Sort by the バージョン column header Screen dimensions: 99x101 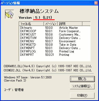click(51, 24)
